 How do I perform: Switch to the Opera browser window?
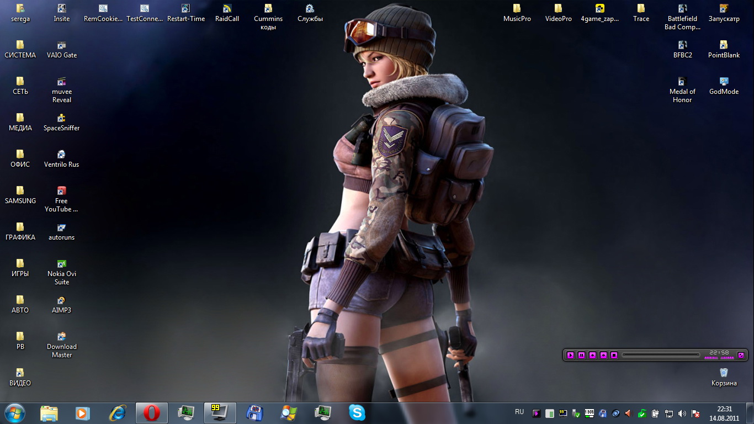click(151, 413)
